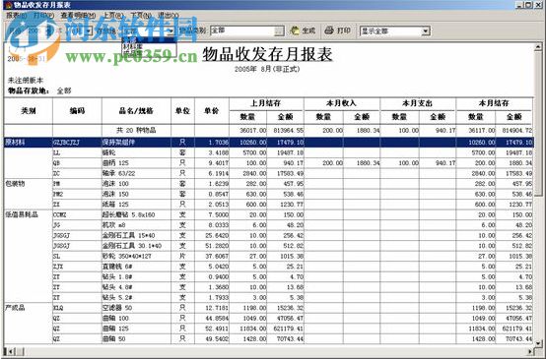Click the 单位 column header
The height and width of the screenshot is (359, 546).
(182, 111)
